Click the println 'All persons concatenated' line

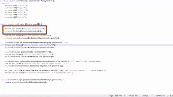pos(39,73)
